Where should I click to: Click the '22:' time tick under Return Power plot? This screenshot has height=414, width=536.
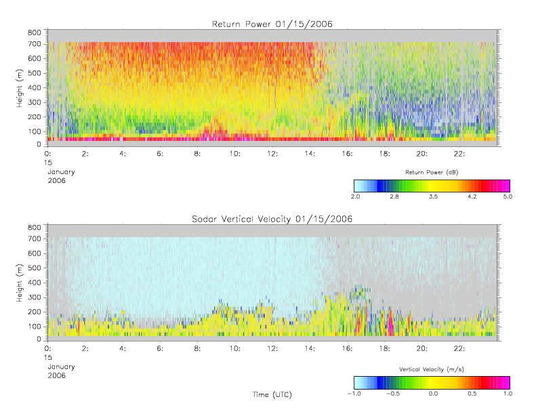(459, 154)
